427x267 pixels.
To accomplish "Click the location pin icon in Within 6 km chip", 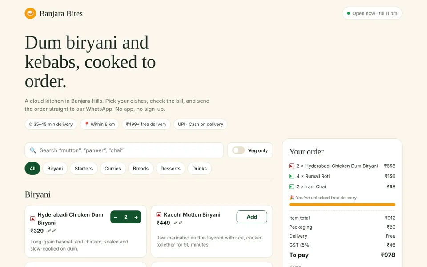I will (87, 125).
